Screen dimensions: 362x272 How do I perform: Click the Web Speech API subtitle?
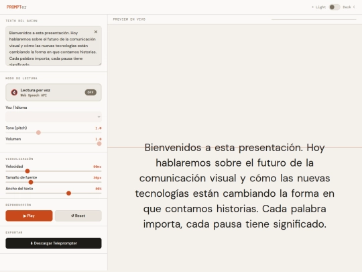[x=34, y=95]
